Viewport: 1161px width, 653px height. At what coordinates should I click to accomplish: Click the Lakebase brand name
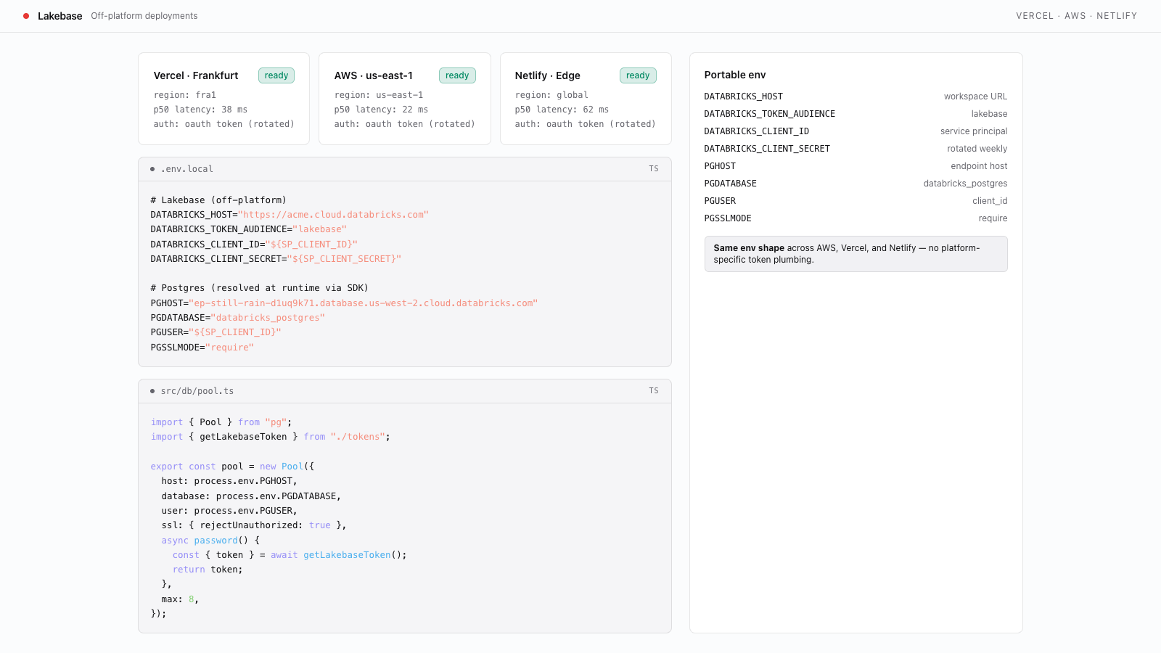[60, 16]
